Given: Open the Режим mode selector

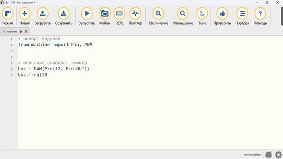Looking at the screenshot, I should pyautogui.click(x=8, y=16).
